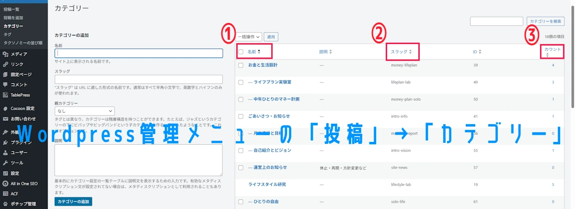Click the All in One SEO gear icon

click(x=5, y=184)
